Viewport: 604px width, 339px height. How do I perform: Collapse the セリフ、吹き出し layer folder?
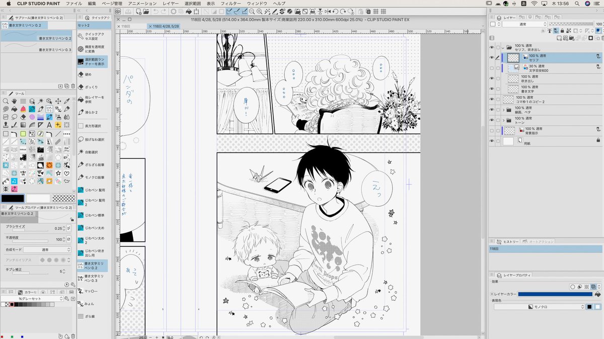[503, 47]
